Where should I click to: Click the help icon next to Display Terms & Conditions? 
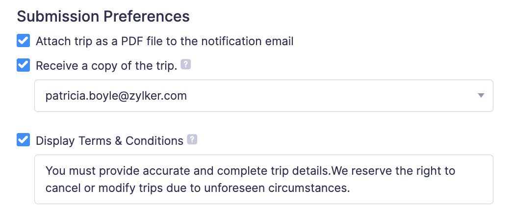tap(192, 139)
